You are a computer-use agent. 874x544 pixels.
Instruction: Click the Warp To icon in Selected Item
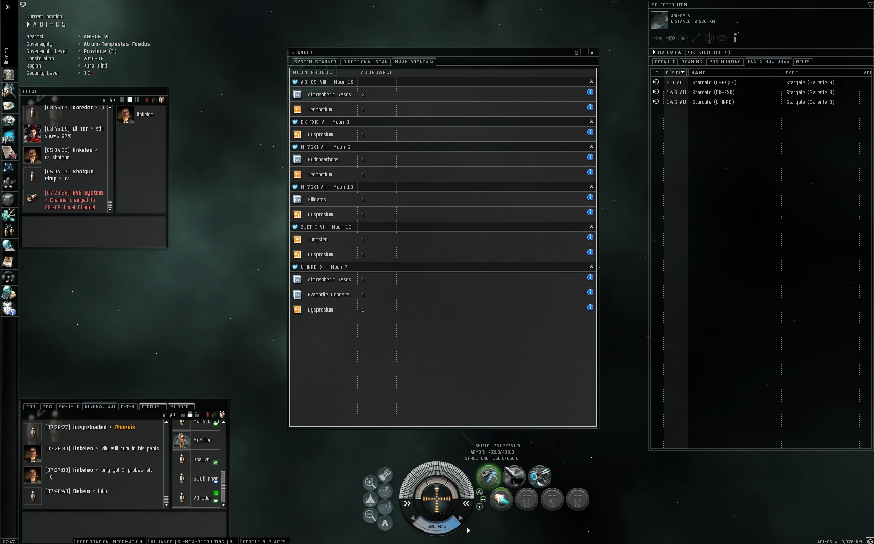(670, 38)
